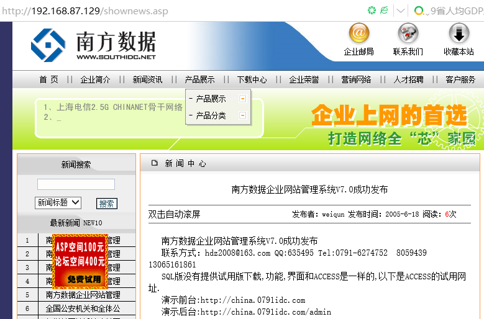Click the orange square icon beside 产品分类 submenu
This screenshot has height=319, width=484.
(x=243, y=115)
